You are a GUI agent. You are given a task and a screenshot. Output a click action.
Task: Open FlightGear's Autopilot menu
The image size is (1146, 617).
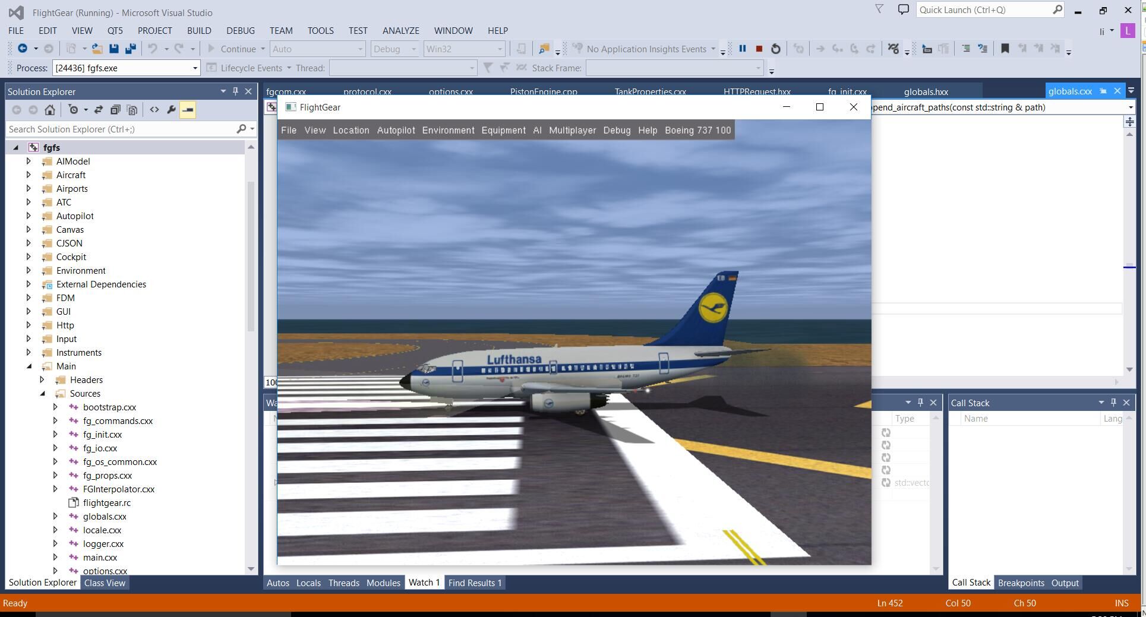point(396,131)
